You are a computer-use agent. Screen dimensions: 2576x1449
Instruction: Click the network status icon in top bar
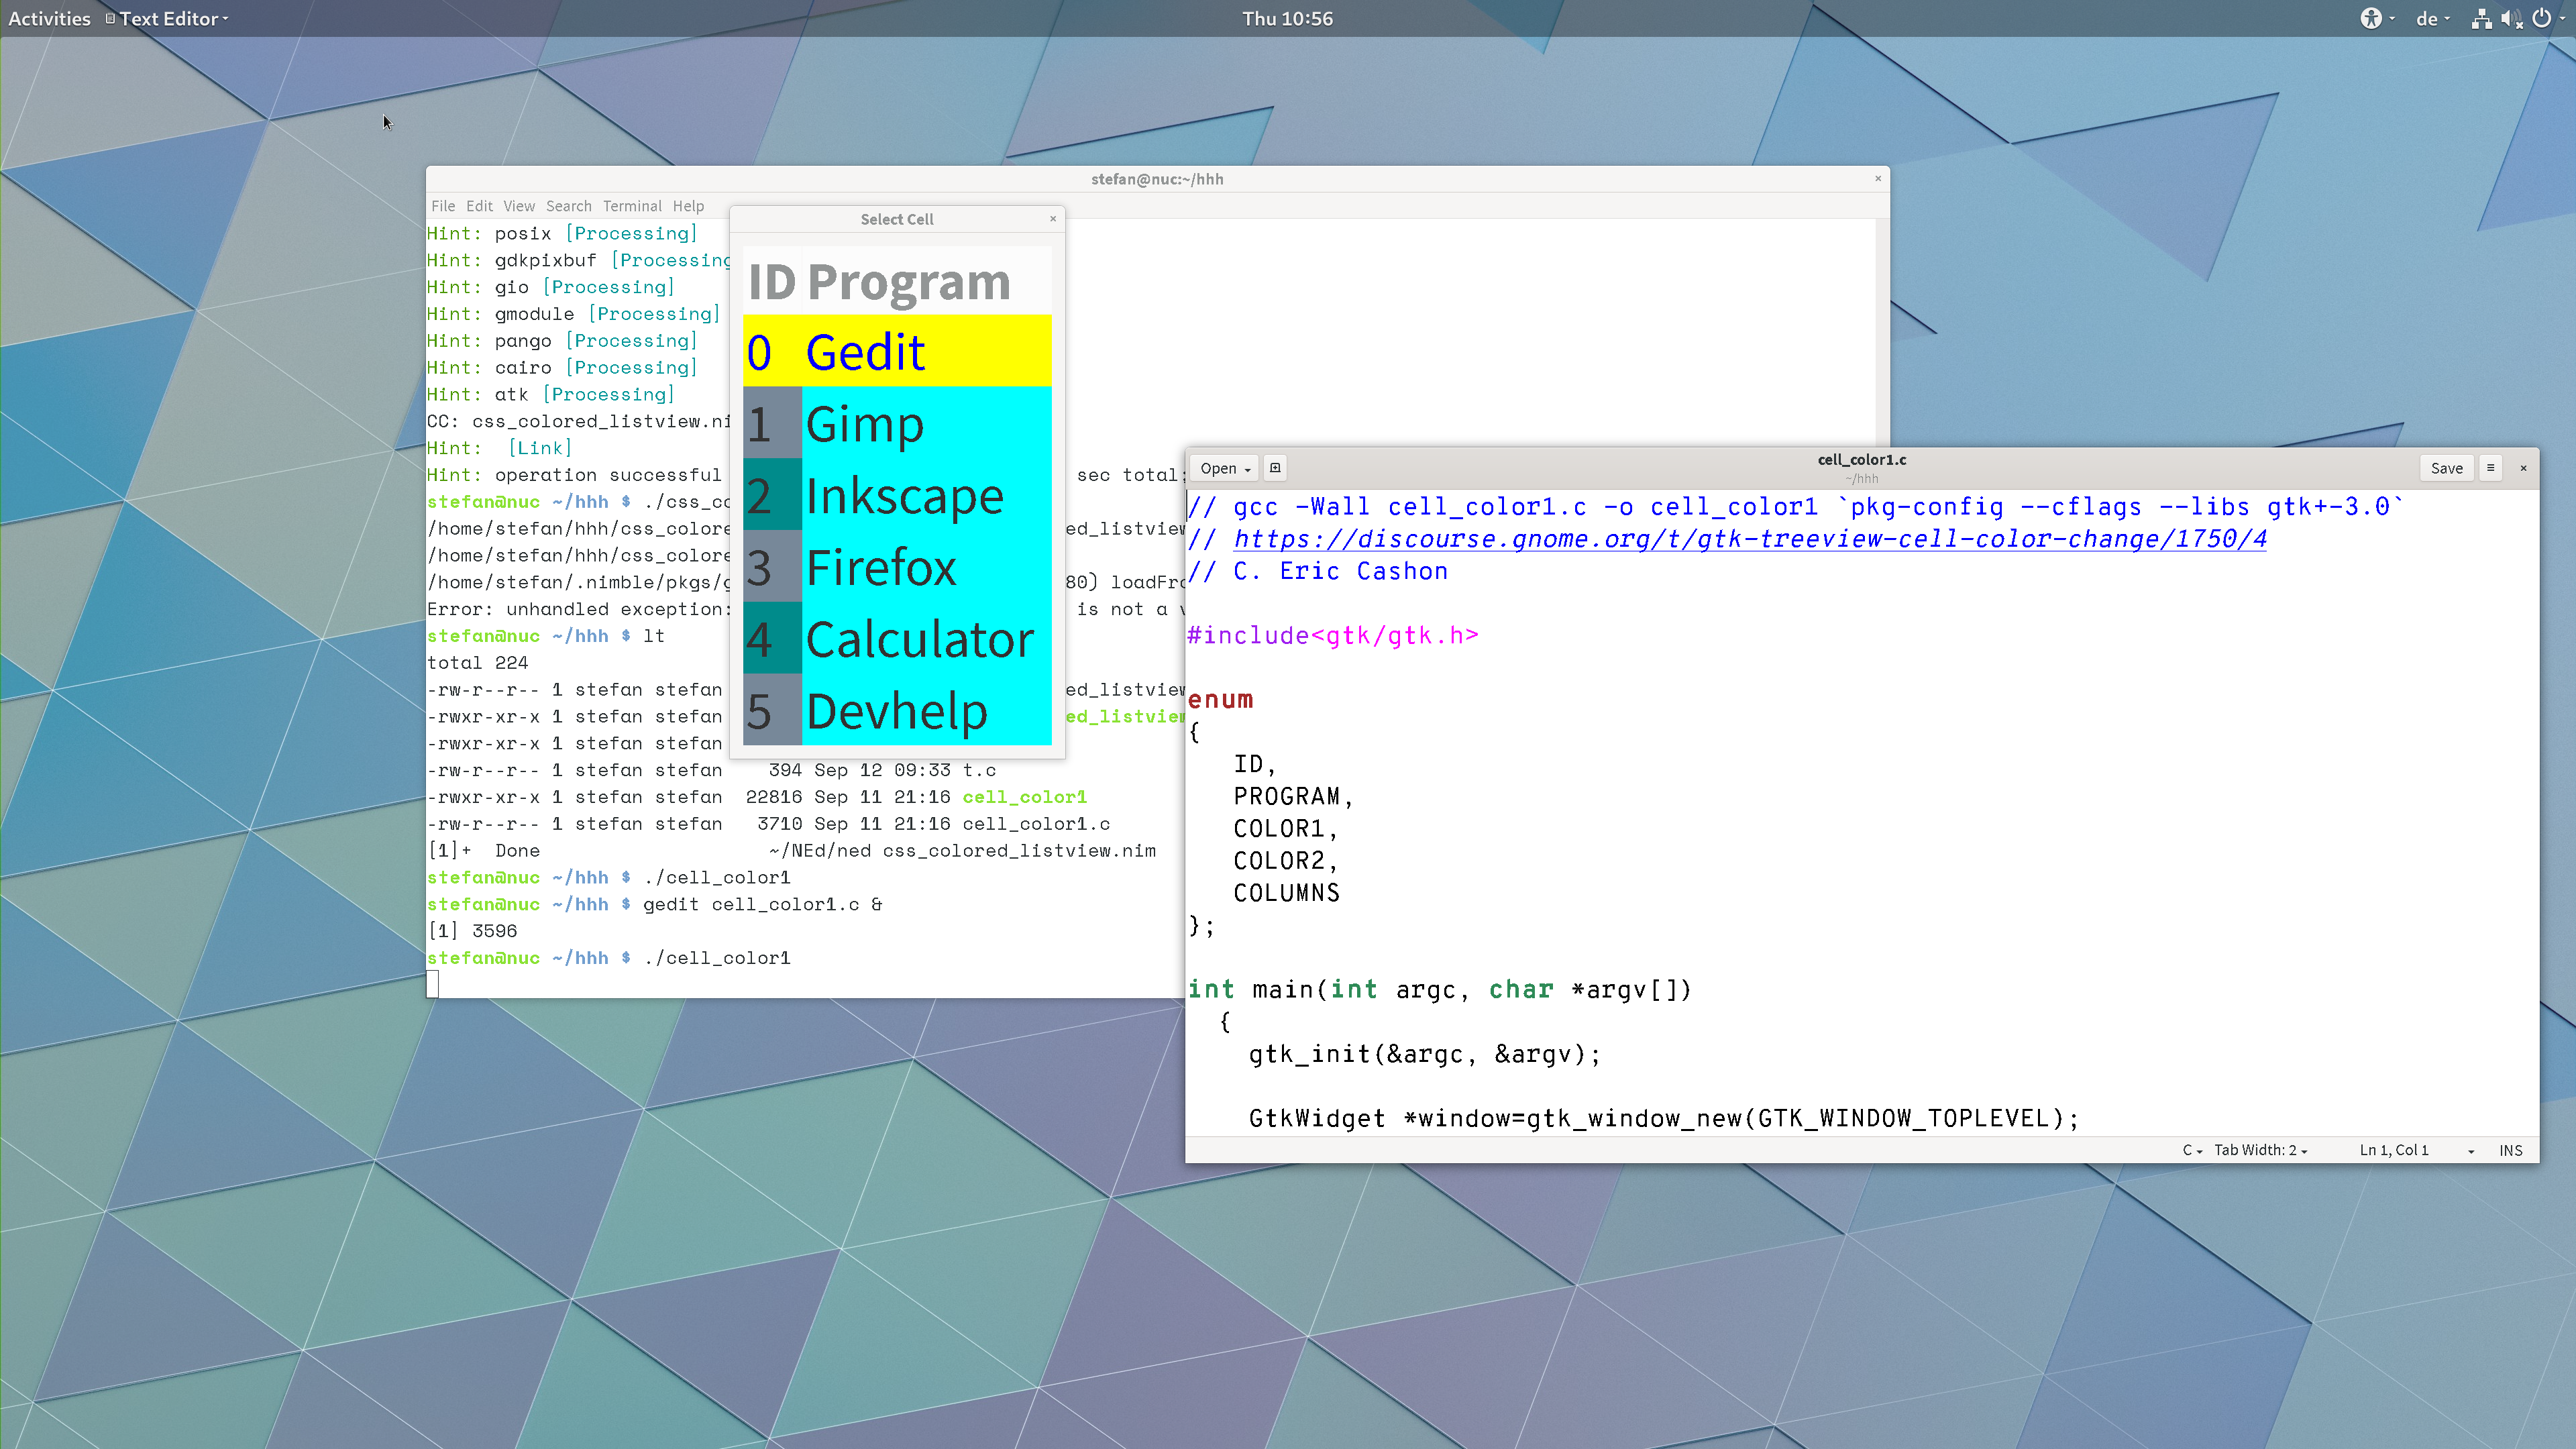point(2481,18)
